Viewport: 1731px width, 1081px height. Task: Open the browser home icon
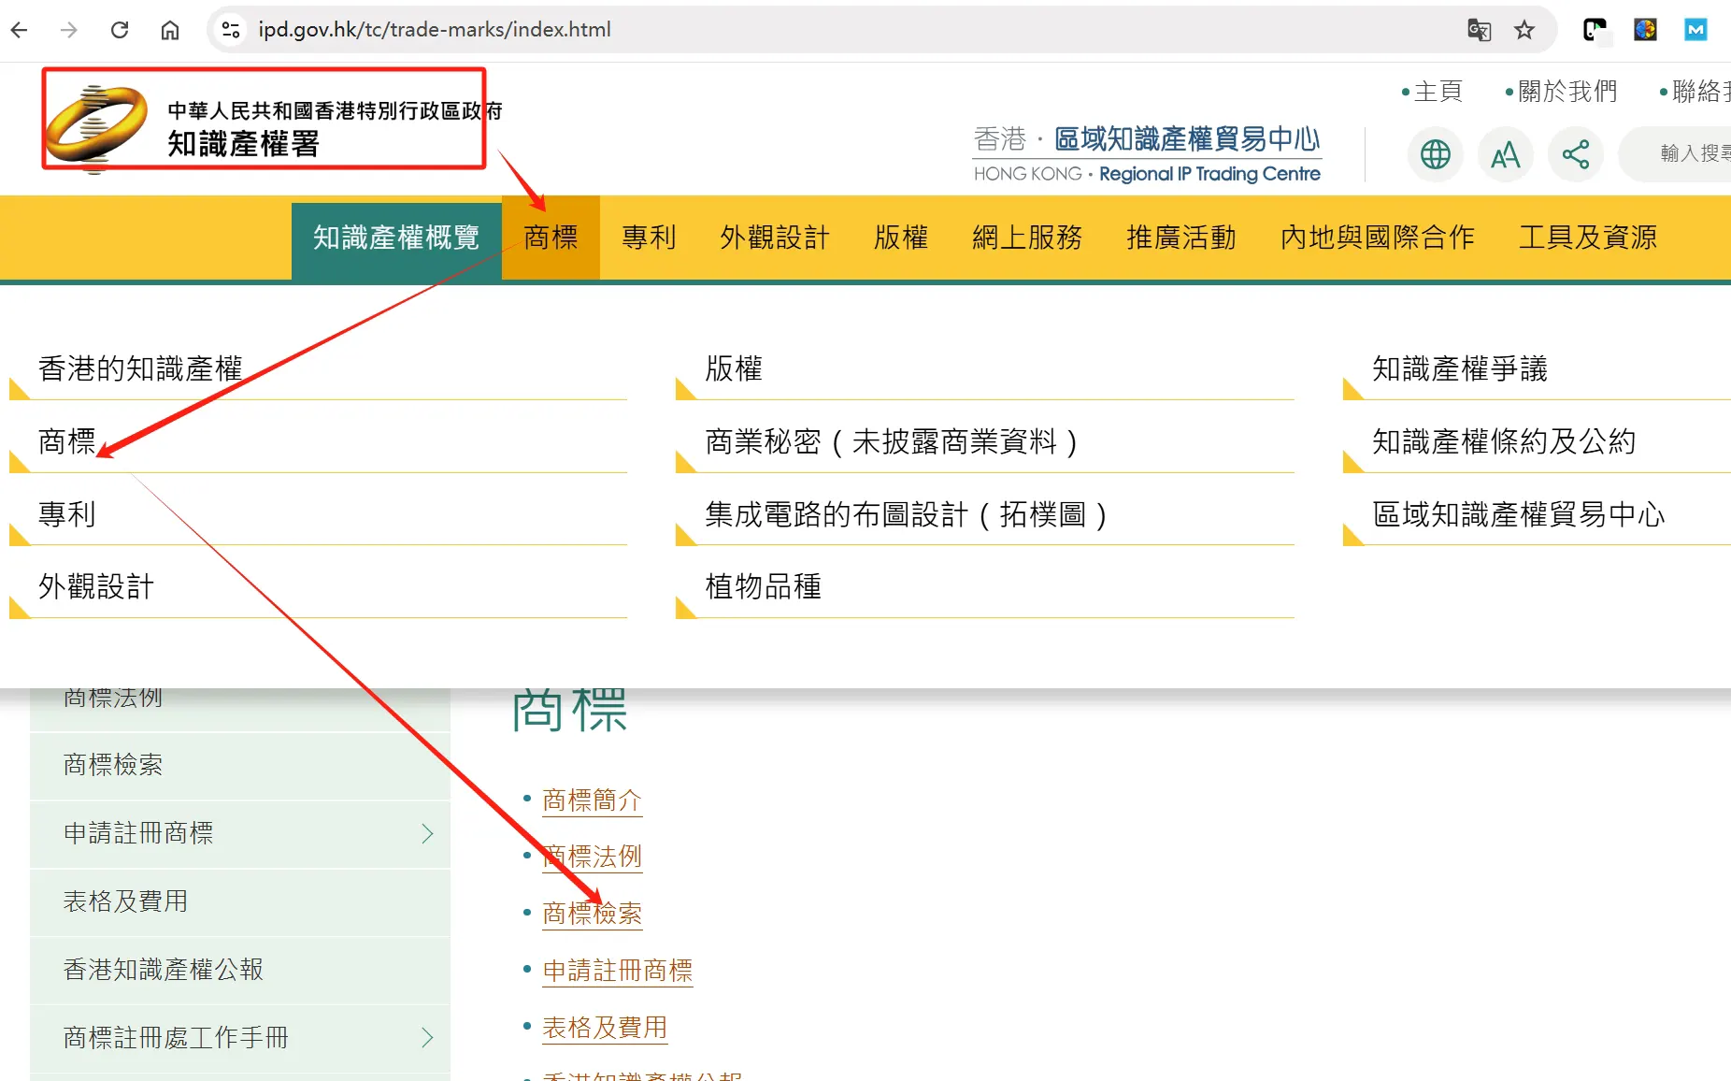coord(170,30)
